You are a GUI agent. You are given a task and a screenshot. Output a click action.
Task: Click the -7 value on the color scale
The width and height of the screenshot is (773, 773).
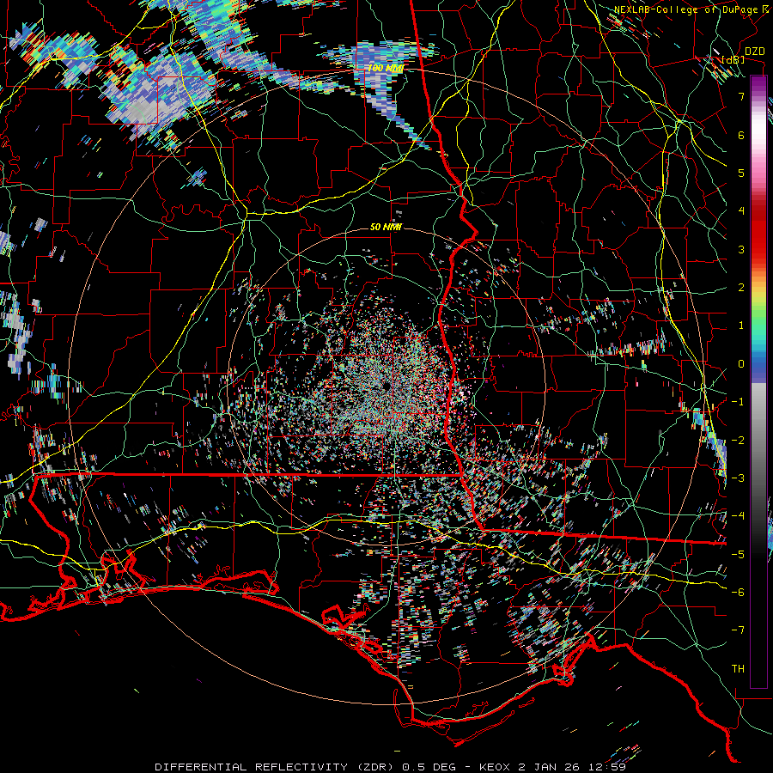pyautogui.click(x=738, y=630)
